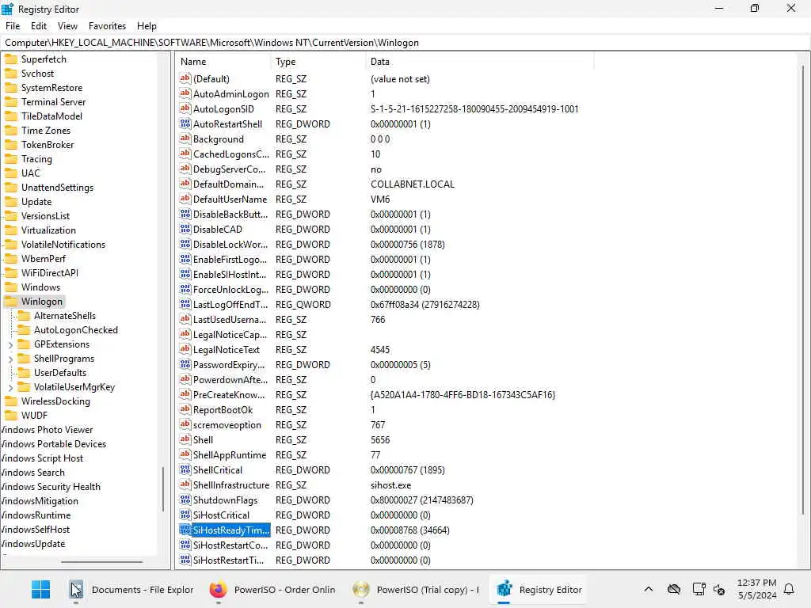Click the registry path address bar
Image resolution: width=811 pixels, height=608 pixels.
pos(405,43)
